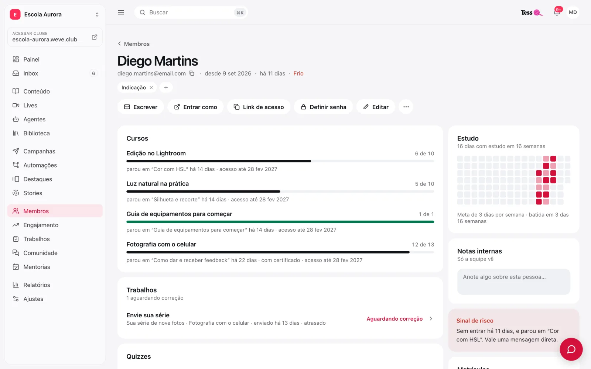Click Anote algo sobre esta pessoa field
The height and width of the screenshot is (369, 591).
click(x=513, y=282)
